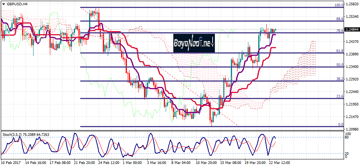Select the 80 overbought level in Stochastic pane

[x=347, y=137]
